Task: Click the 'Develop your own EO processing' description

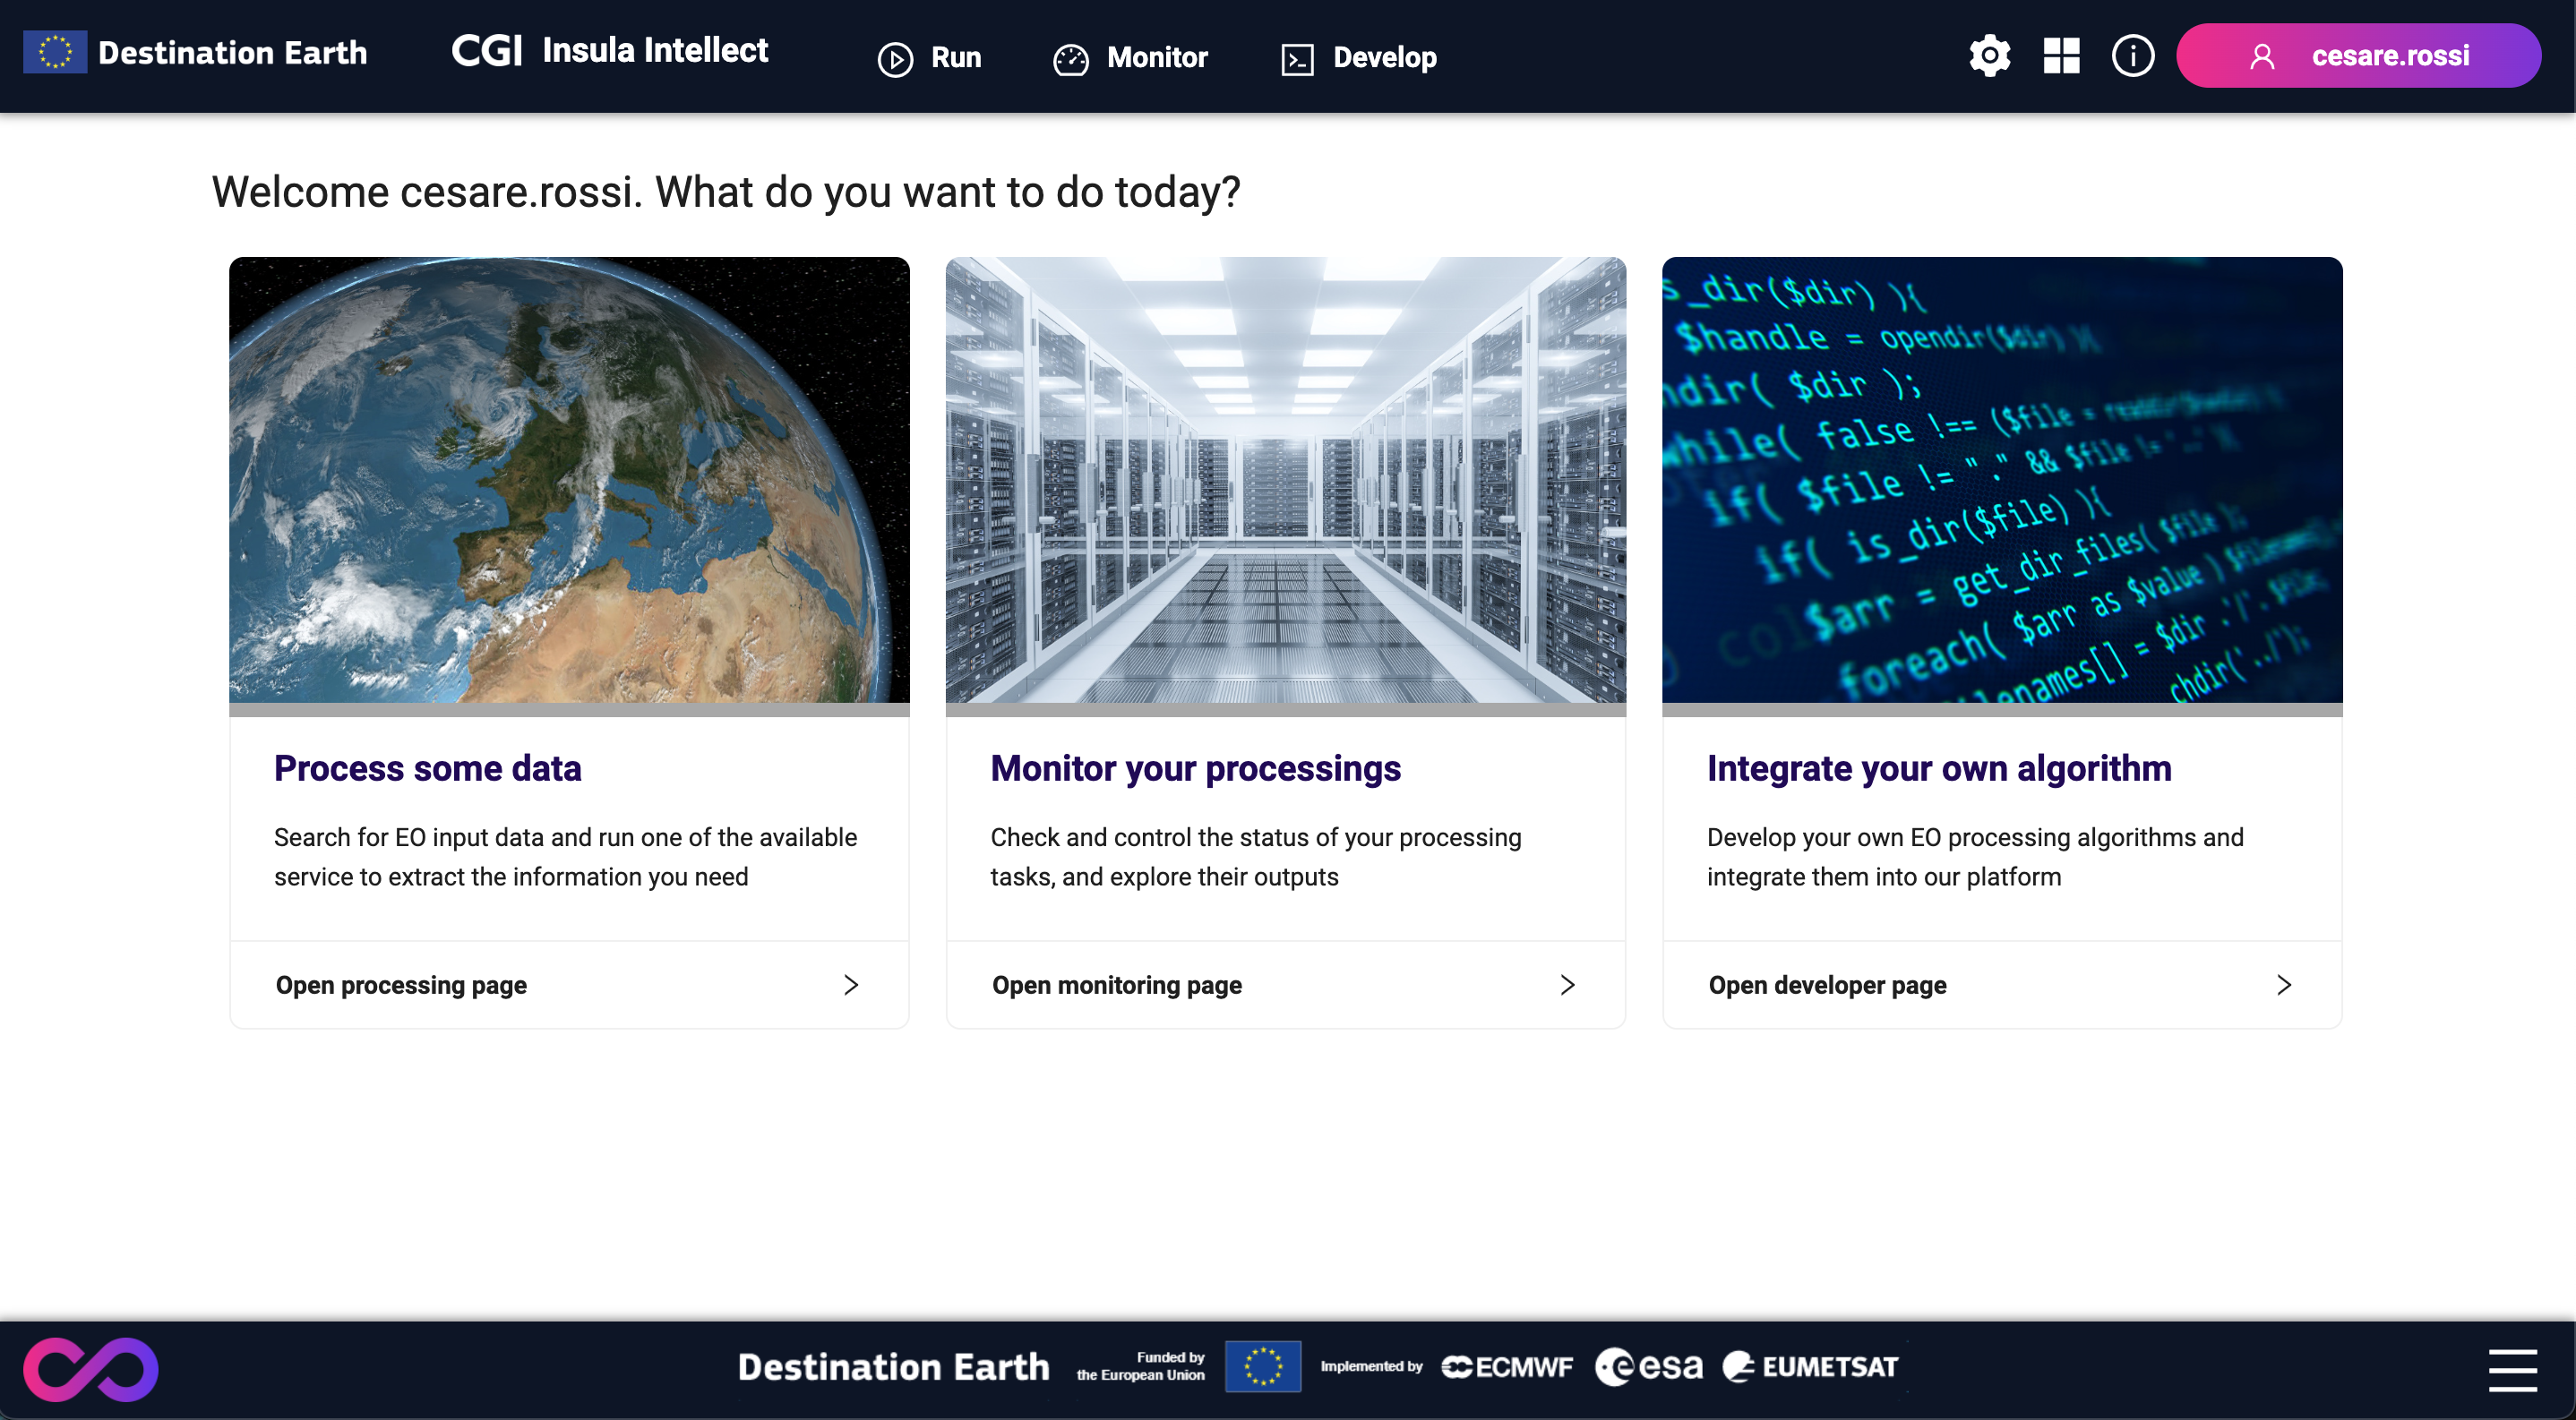Action: tap(1975, 857)
